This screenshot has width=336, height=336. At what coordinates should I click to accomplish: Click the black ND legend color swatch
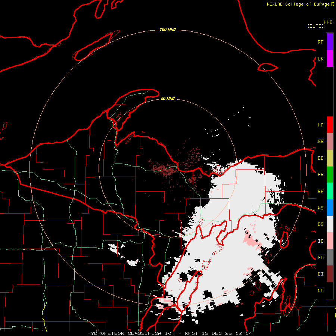click(330, 290)
